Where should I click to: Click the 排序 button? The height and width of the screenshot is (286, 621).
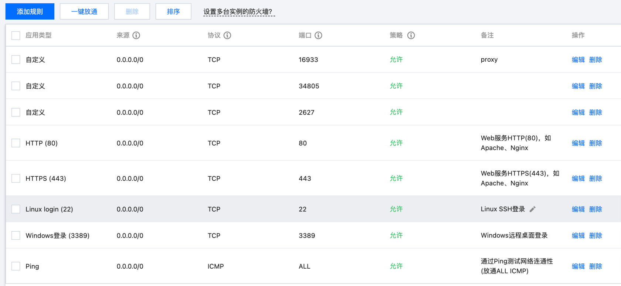pyautogui.click(x=173, y=11)
